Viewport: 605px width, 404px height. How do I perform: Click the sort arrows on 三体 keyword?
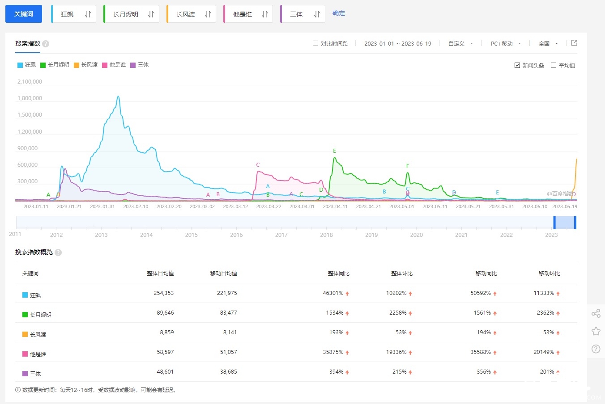coord(317,14)
